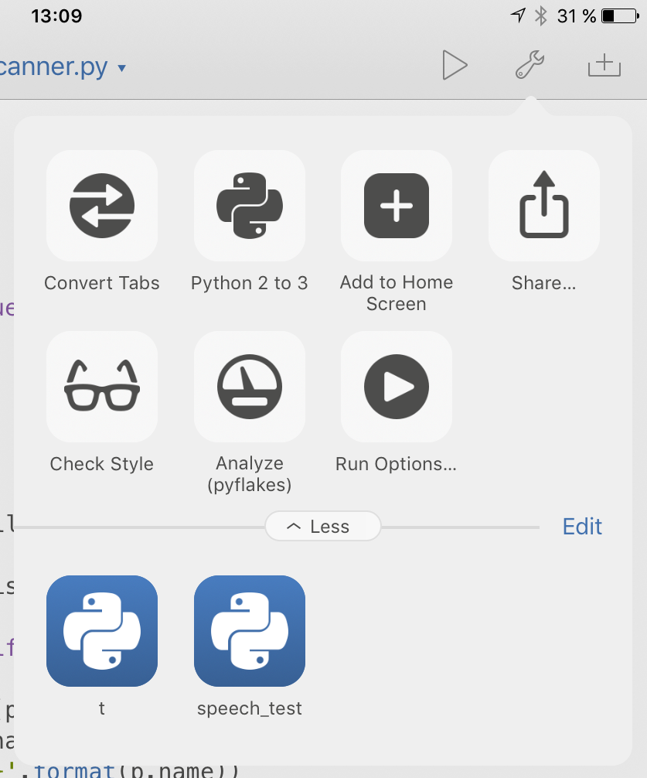This screenshot has width=647, height=778.
Task: Click the scanner.py file title
Action: coord(53,67)
